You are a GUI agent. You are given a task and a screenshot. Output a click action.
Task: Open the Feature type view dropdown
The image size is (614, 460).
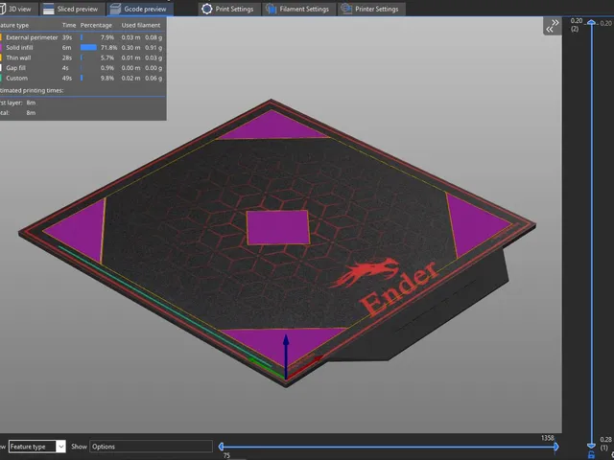(36, 447)
